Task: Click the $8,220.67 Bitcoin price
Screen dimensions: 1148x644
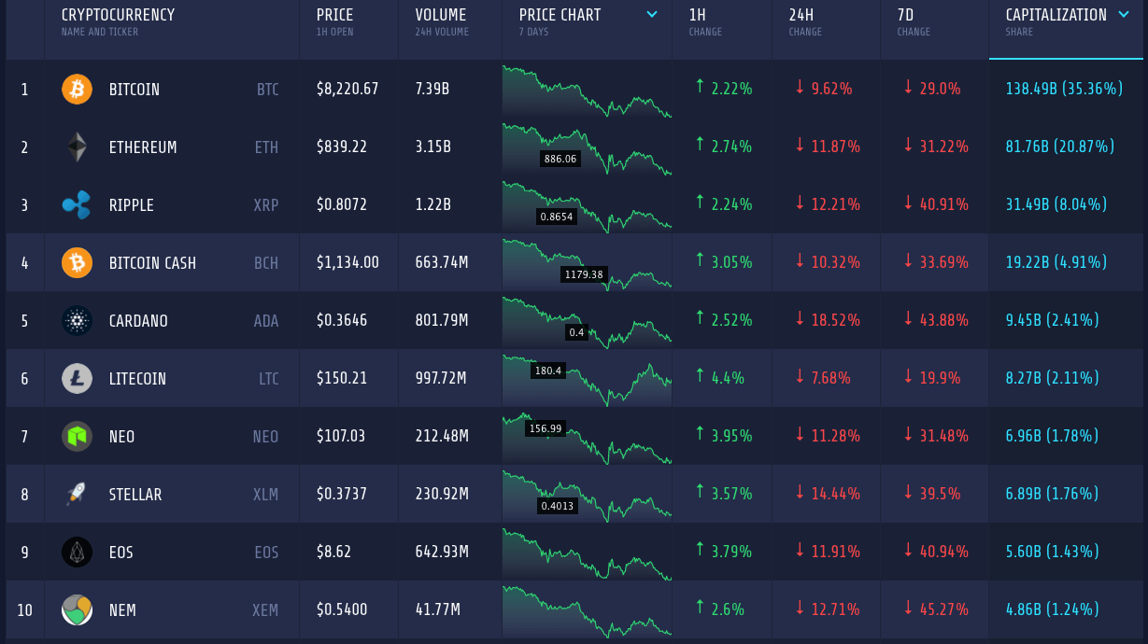Action: 347,90
